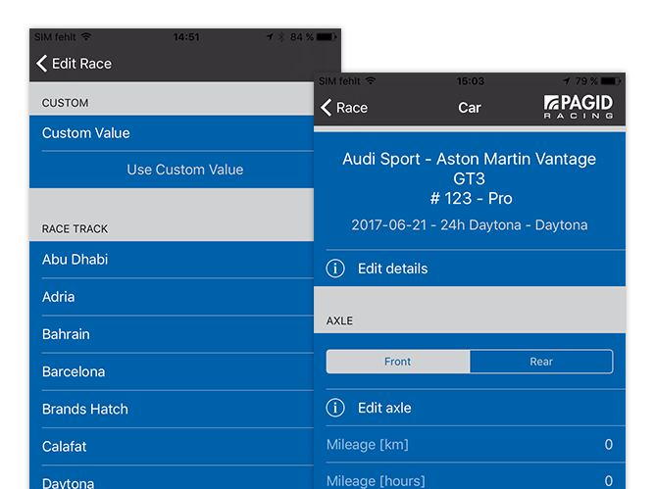This screenshot has width=655, height=489.
Task: Tap the Audi Sport Aston Martin Vantage heading
Action: [469, 169]
